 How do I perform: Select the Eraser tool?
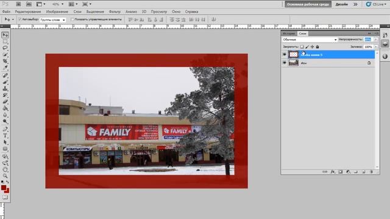click(x=5, y=102)
